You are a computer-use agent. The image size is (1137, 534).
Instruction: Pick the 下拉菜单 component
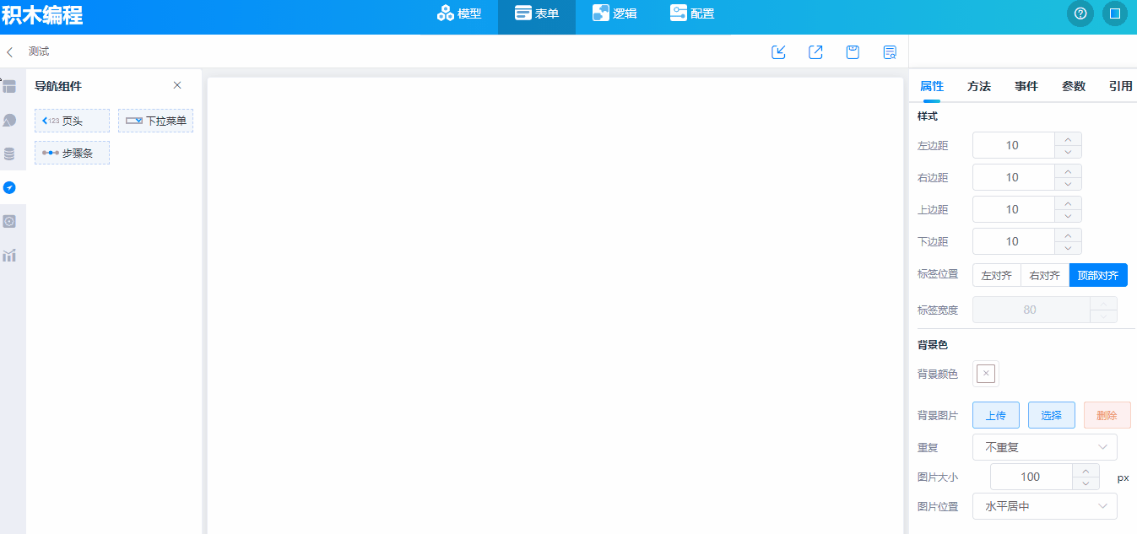[156, 121]
